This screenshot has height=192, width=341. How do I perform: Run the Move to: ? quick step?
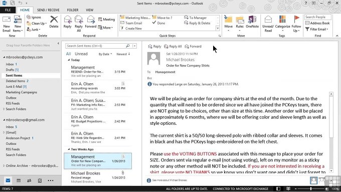(162, 18)
